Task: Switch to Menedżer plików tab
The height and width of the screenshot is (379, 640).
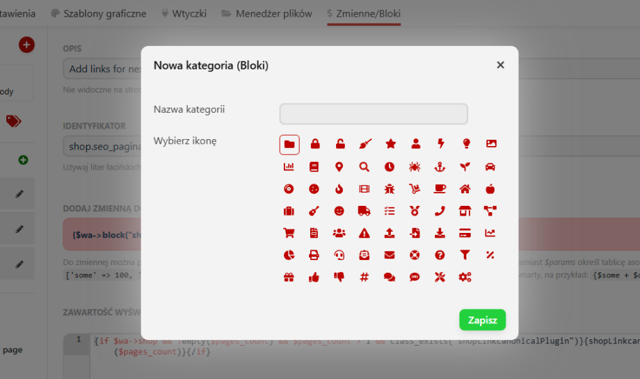Action: 266,13
